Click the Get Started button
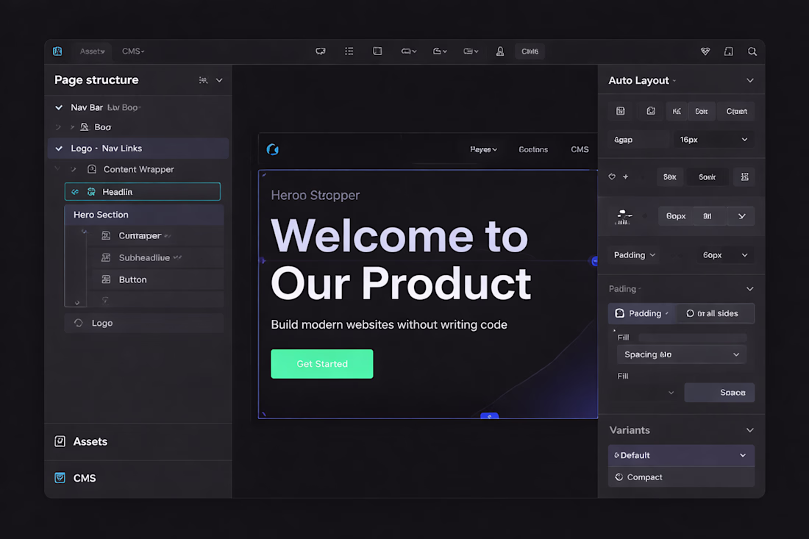Image resolution: width=809 pixels, height=539 pixels. (x=322, y=364)
